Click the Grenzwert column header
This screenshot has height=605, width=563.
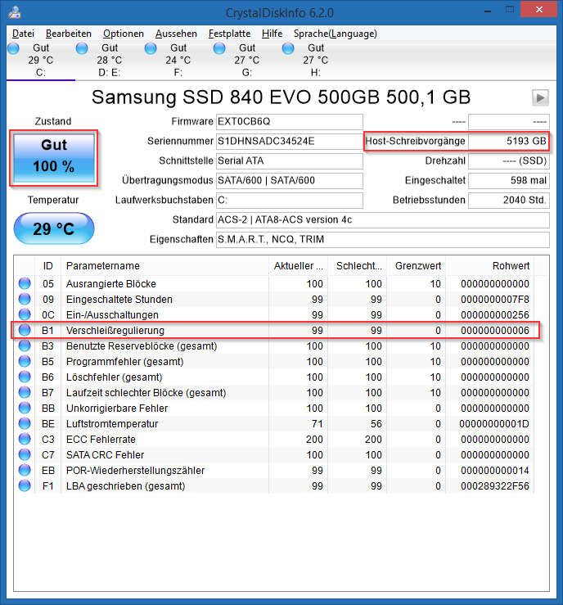(x=416, y=265)
